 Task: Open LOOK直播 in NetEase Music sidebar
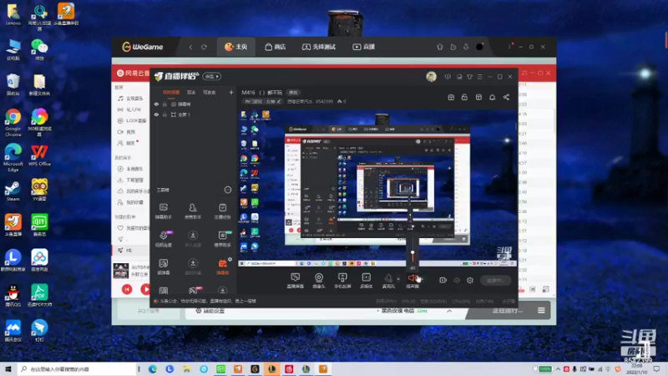pyautogui.click(x=133, y=120)
